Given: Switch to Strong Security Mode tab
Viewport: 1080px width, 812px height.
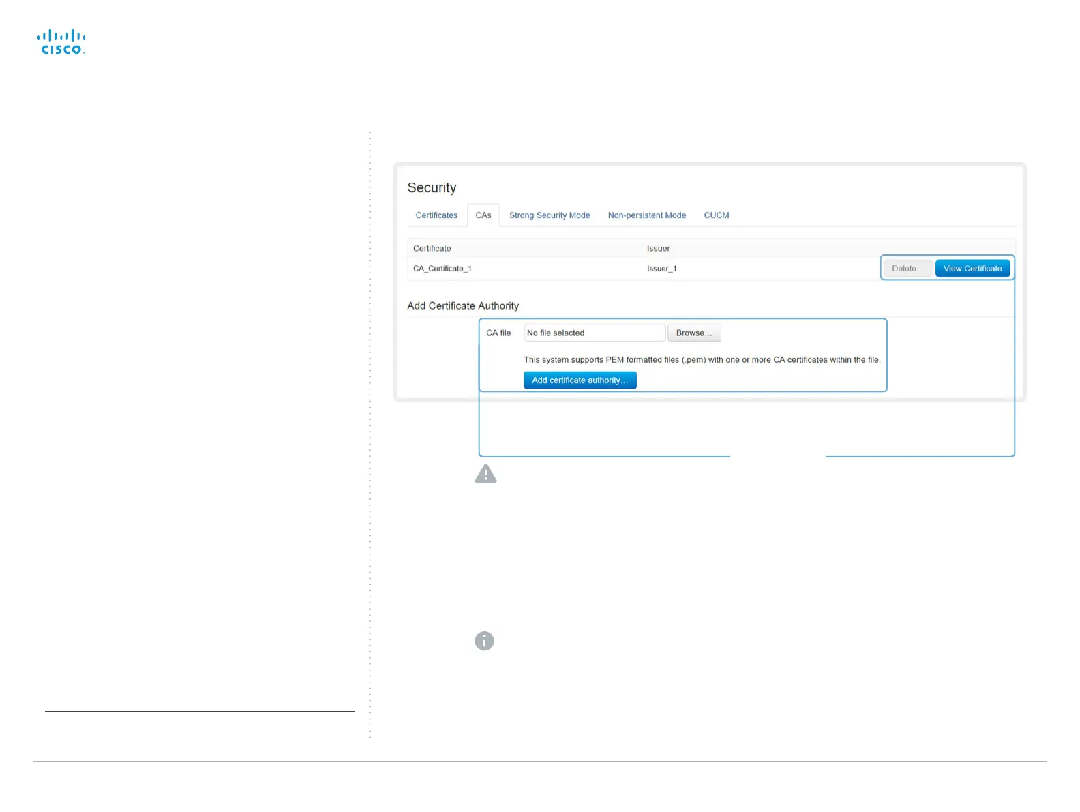Looking at the screenshot, I should pos(550,215).
